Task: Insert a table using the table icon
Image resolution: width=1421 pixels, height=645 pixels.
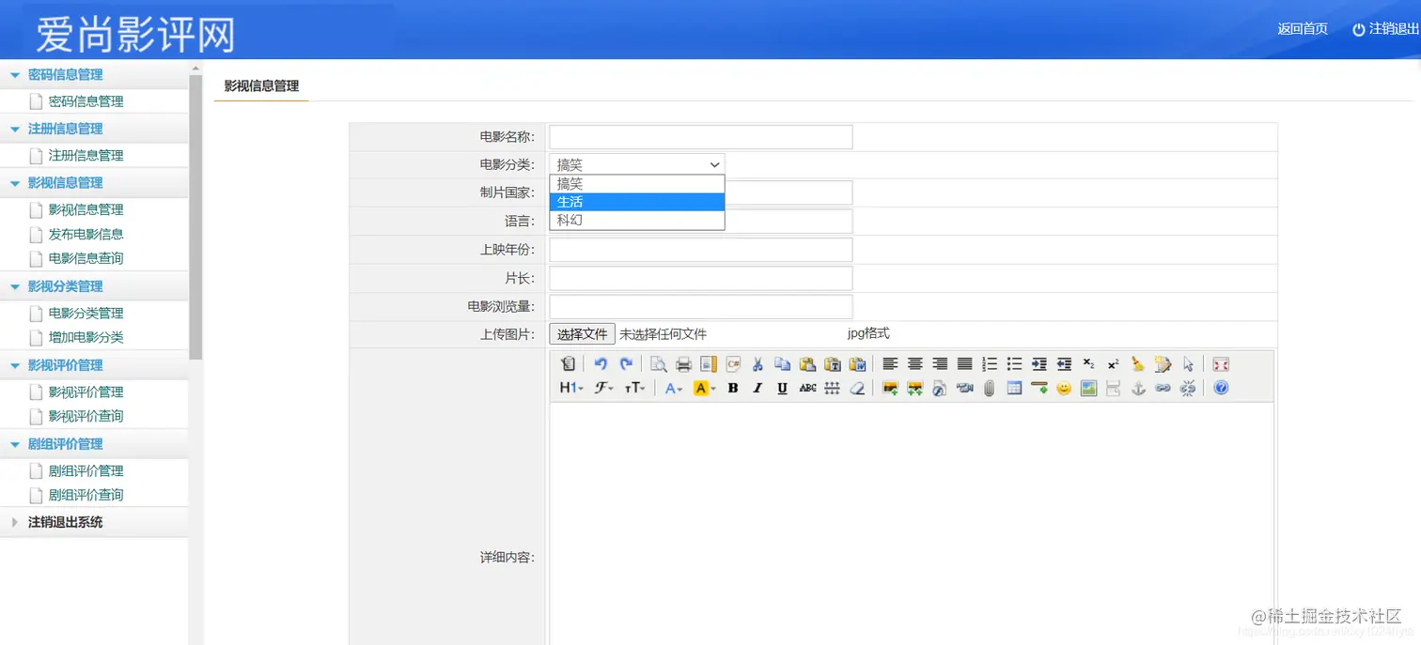Action: (x=1014, y=388)
